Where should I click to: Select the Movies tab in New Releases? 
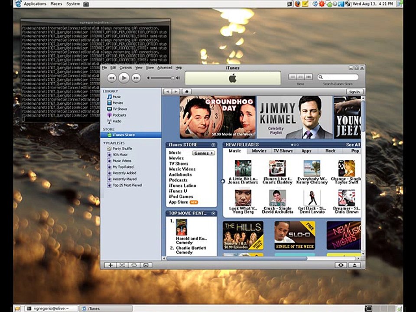[x=259, y=151]
